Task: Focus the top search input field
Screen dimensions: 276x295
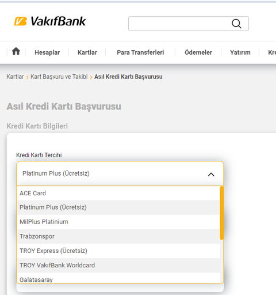Action: [189, 24]
